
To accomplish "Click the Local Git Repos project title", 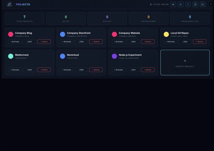I will [180, 33].
